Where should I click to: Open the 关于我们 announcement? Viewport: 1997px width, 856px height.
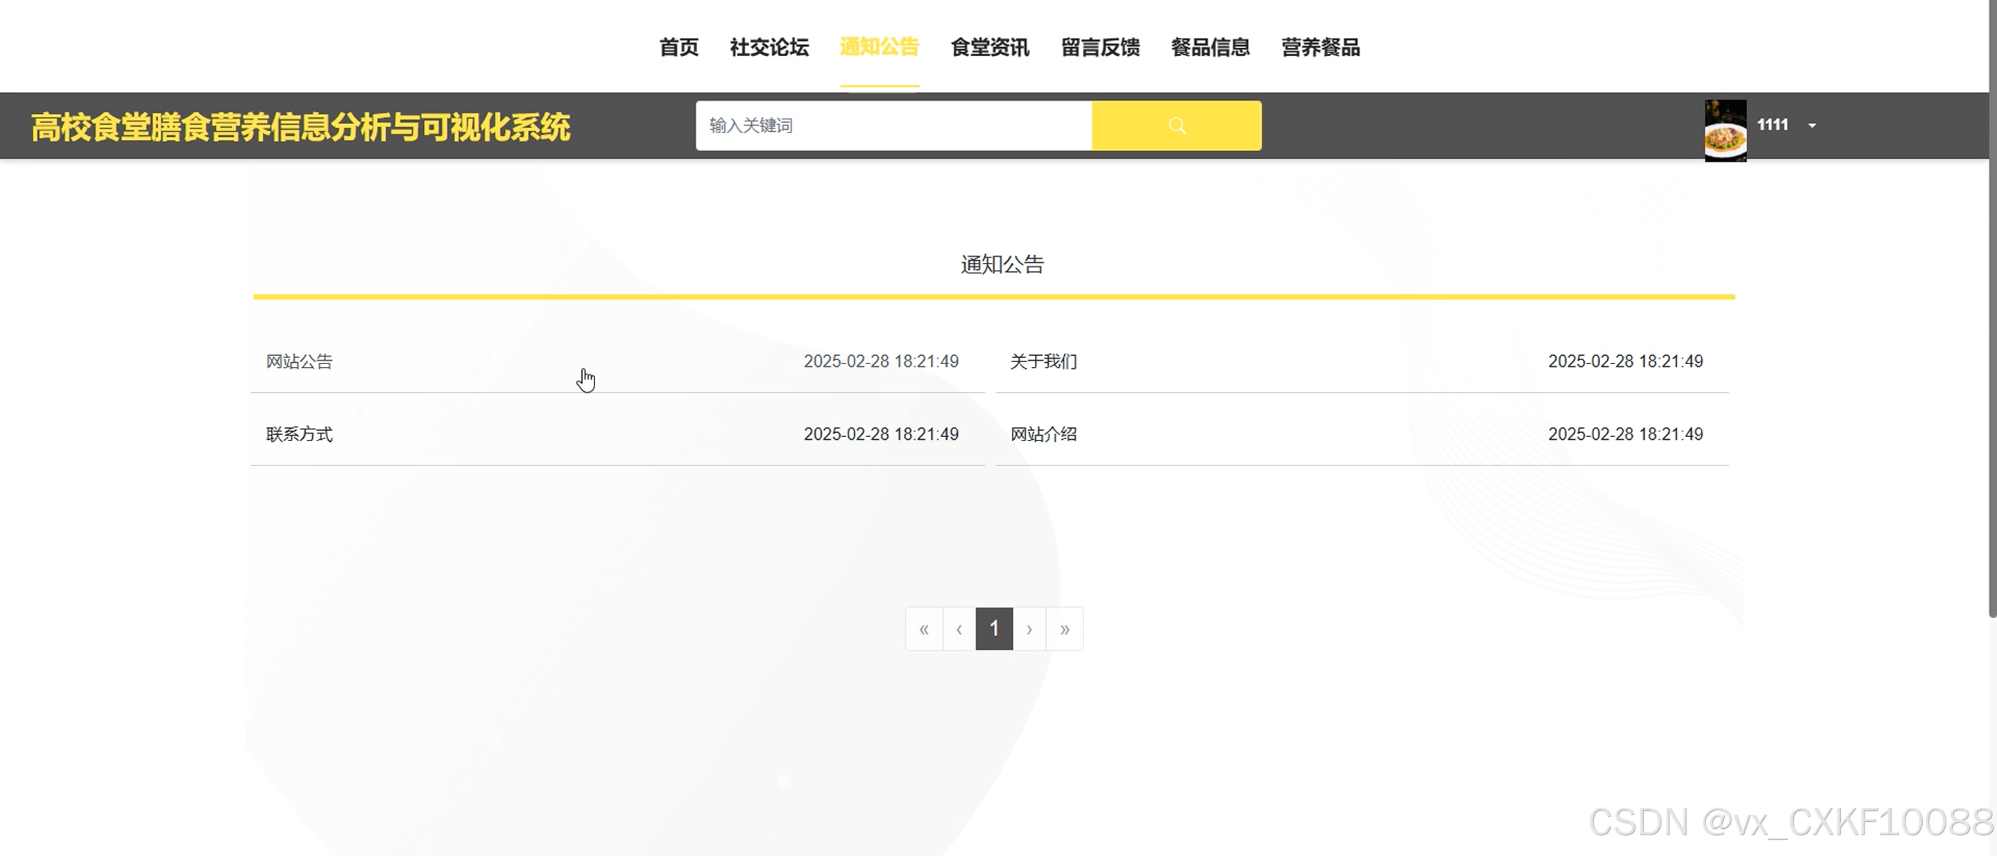click(1043, 361)
